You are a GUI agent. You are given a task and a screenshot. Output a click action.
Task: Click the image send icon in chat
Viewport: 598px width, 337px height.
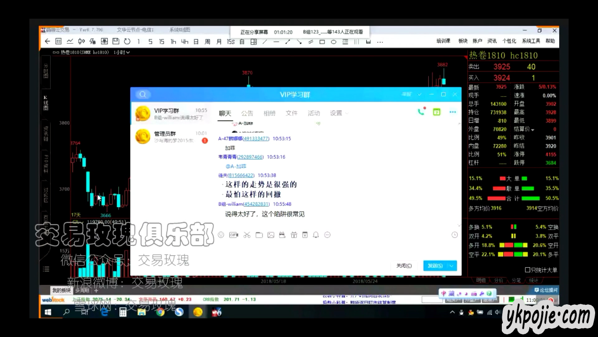pyautogui.click(x=271, y=235)
